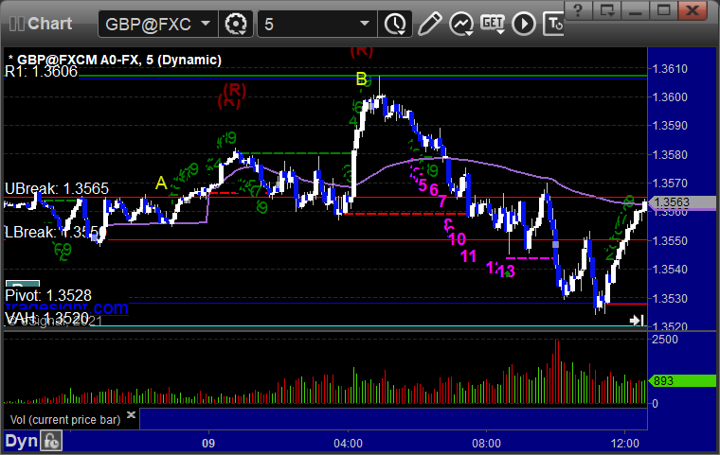
Task: Select the volume value tag 893
Action: 682,380
